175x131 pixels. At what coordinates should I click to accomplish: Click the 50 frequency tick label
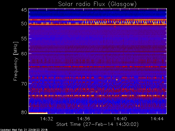coord(24,24)
